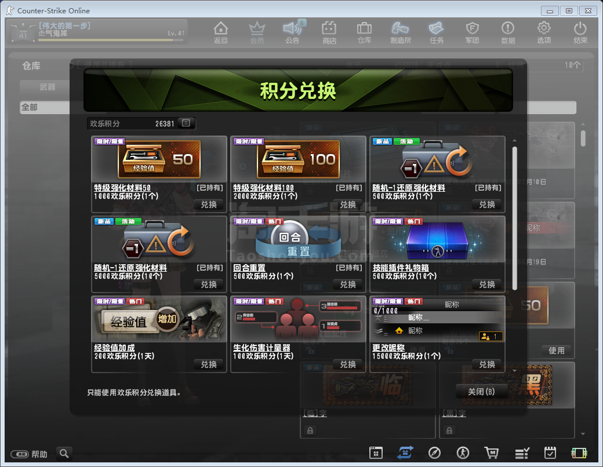
Task: Click the 结束 power icon
Action: [x=580, y=32]
